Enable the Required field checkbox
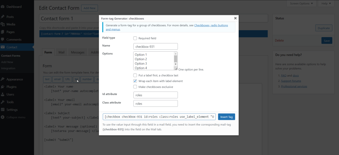Image resolution: width=339 pixels, height=155 pixels. 135,38
